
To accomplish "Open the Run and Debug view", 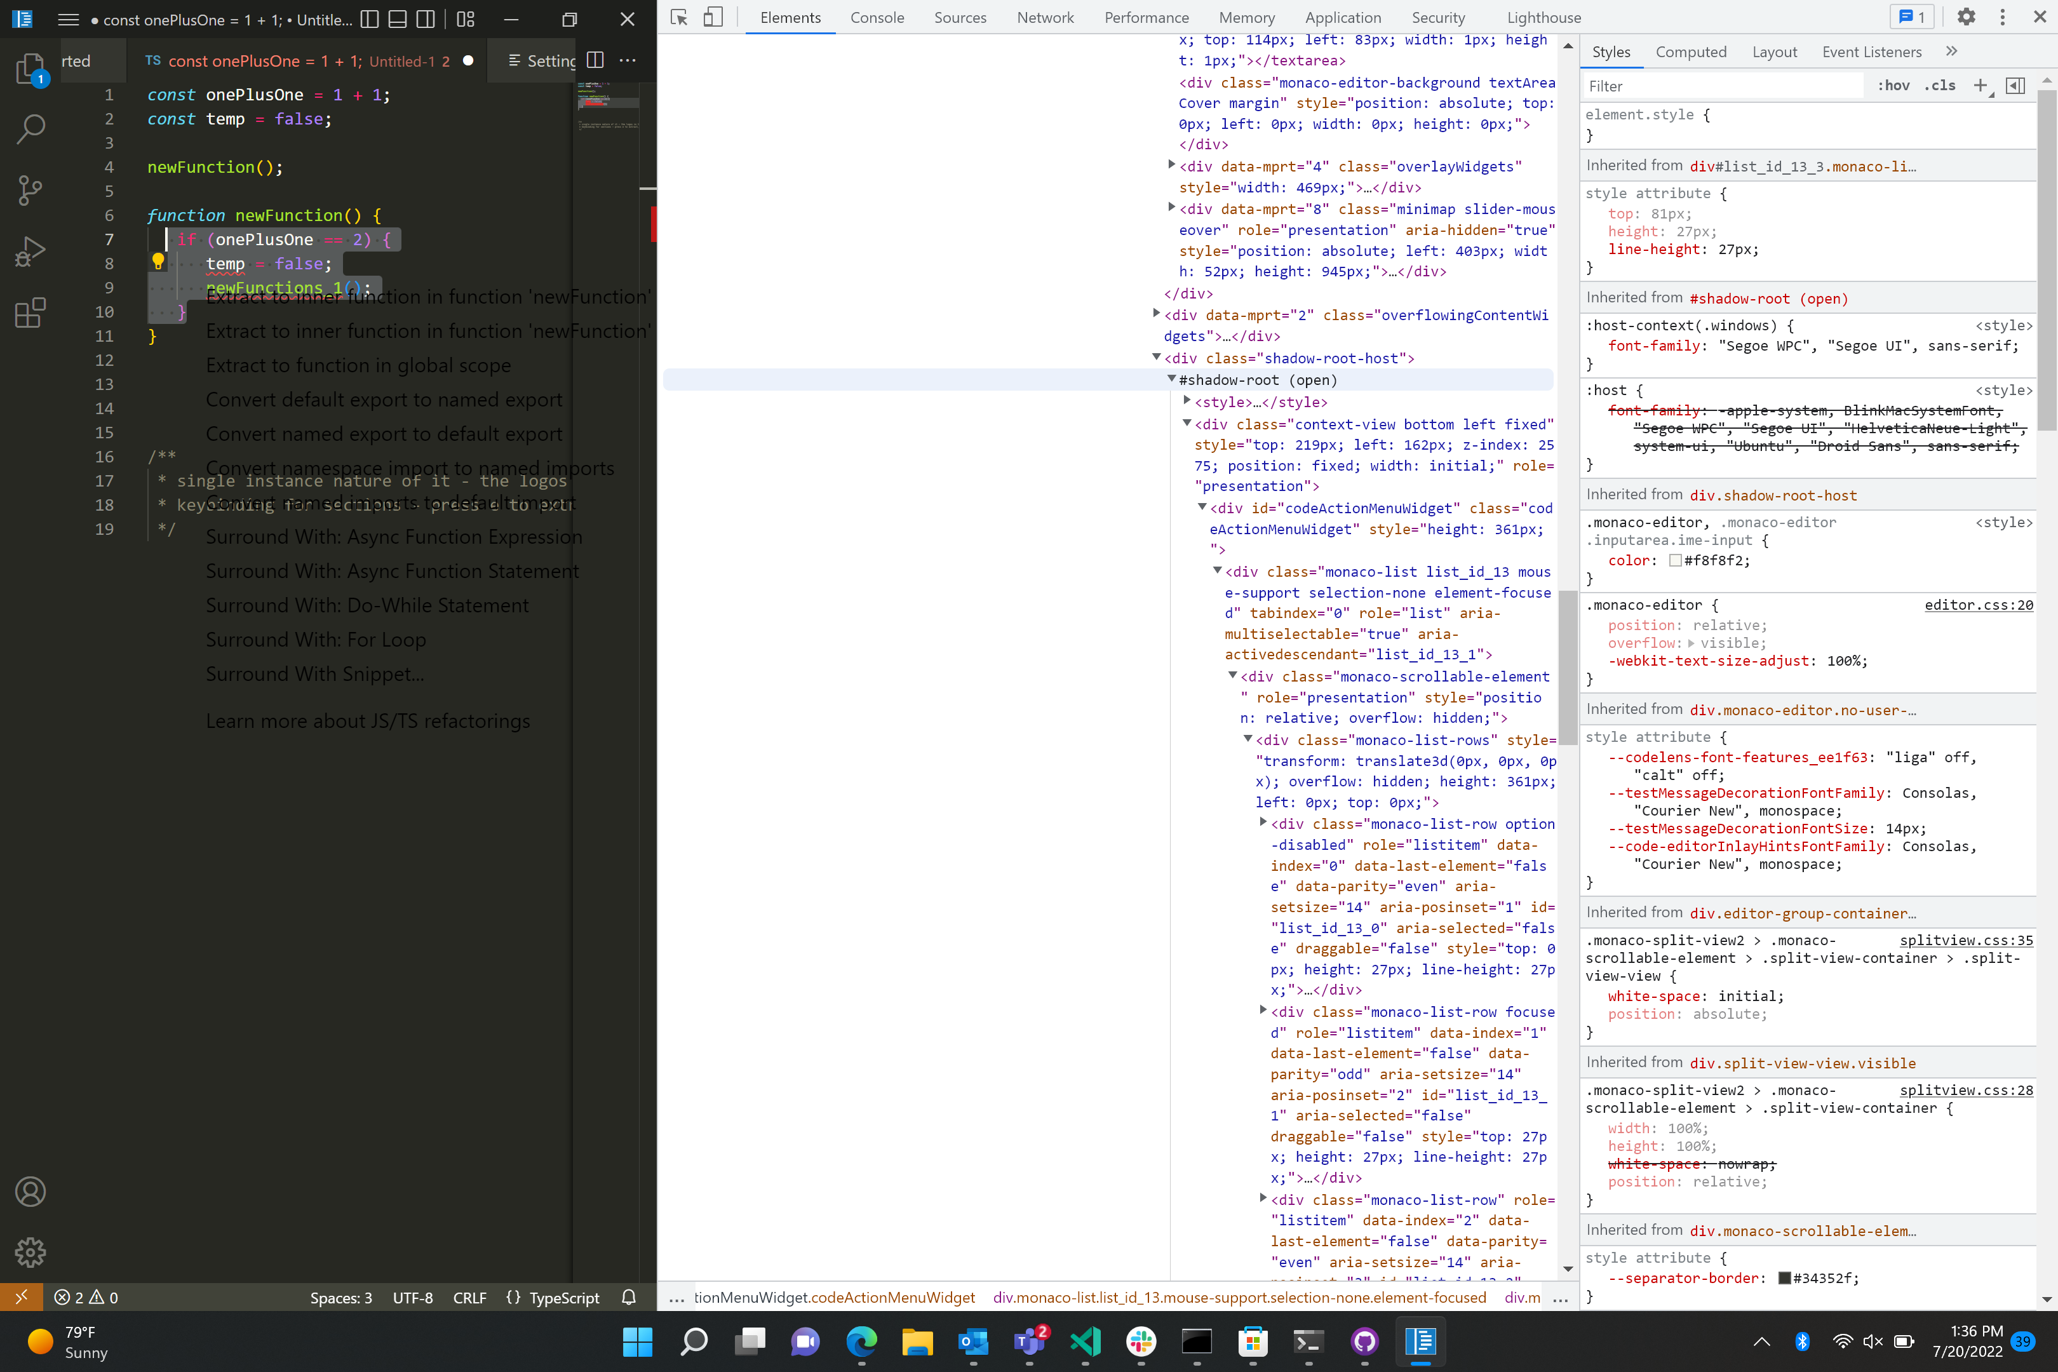I will coord(30,251).
